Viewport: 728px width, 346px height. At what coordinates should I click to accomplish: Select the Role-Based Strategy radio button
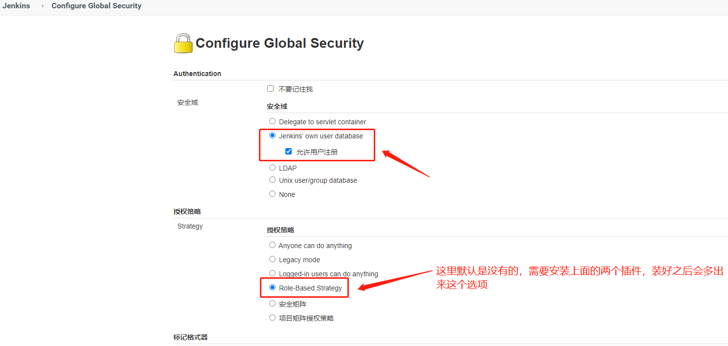click(x=273, y=288)
